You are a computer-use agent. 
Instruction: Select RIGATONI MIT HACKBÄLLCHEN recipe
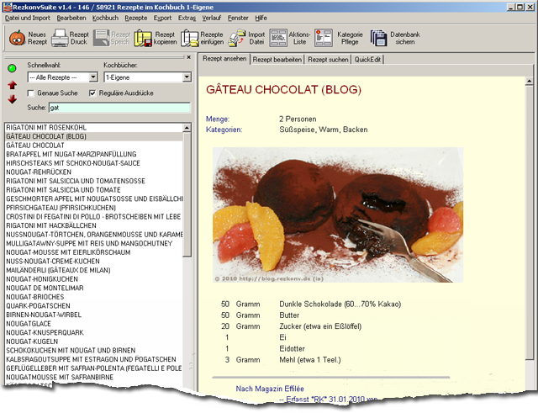point(94,225)
